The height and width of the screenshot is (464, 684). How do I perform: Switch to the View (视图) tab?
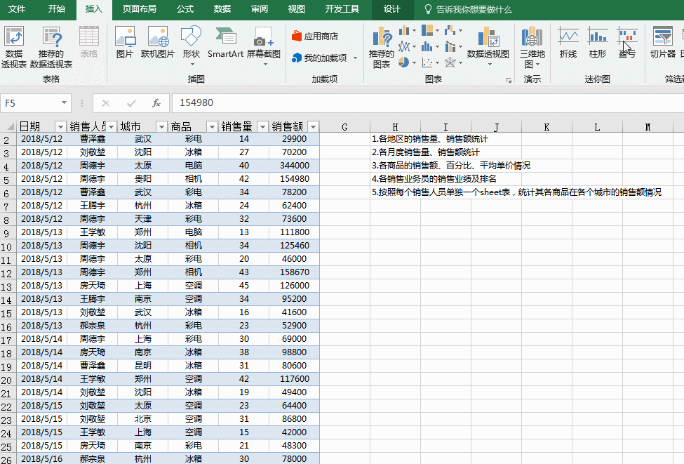297,9
